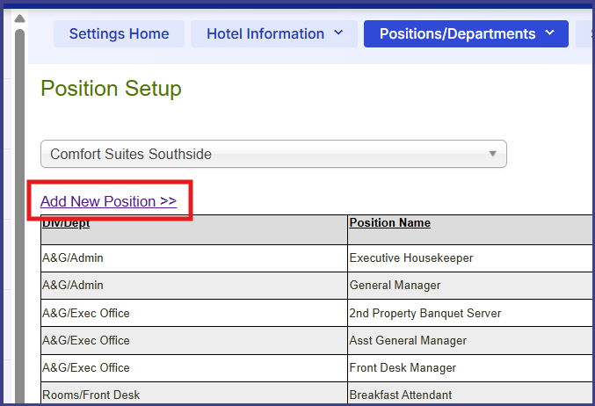Click the Add New Position link
The image size is (595, 406).
click(108, 201)
